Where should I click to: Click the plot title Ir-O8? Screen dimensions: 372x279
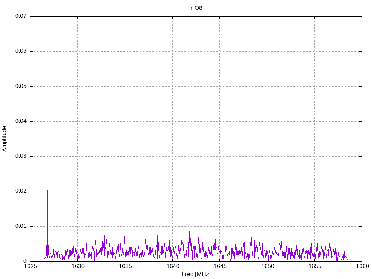coord(196,8)
